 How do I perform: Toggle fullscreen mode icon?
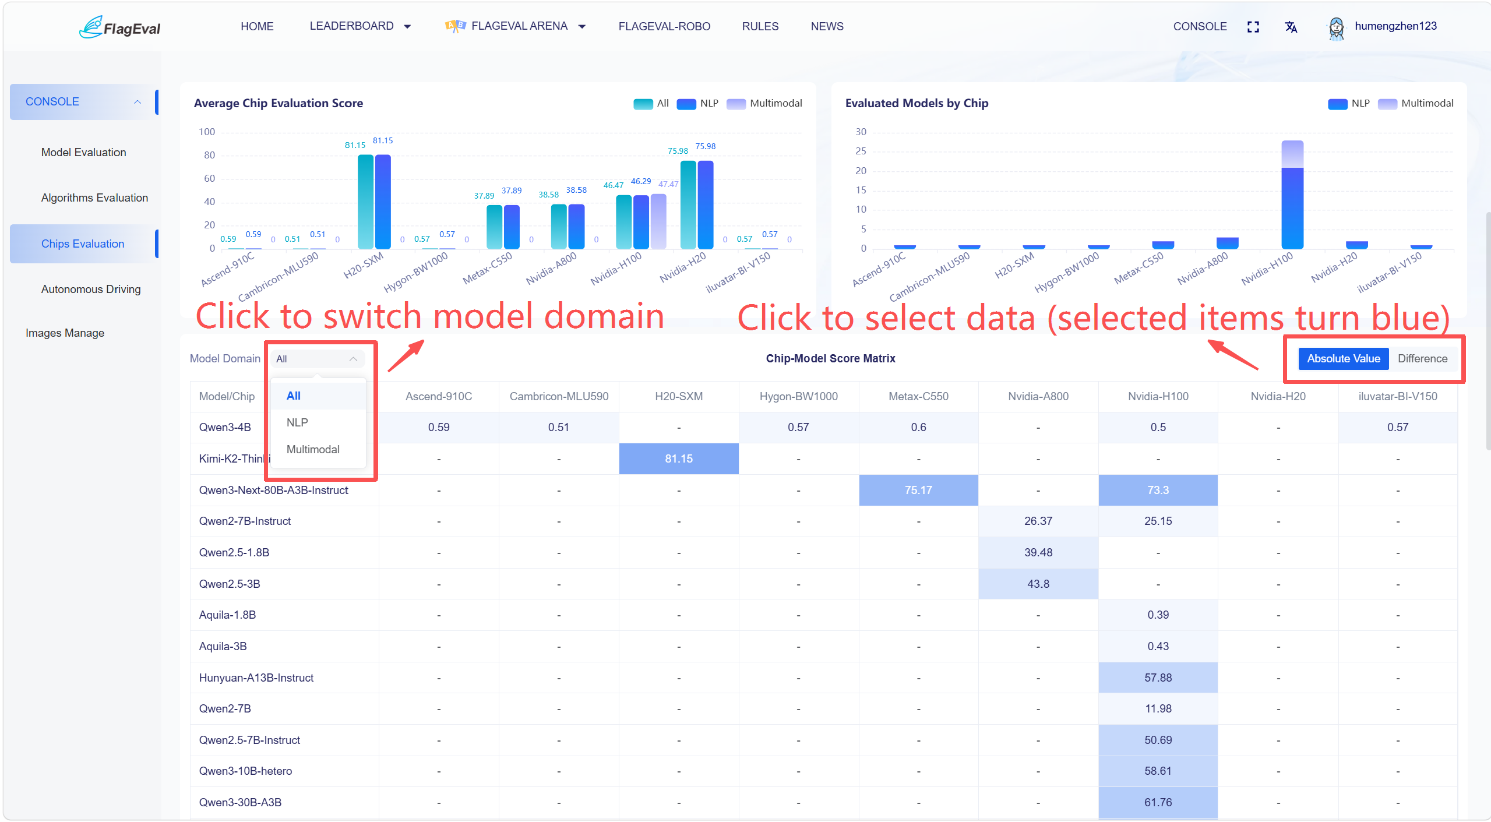click(1253, 27)
